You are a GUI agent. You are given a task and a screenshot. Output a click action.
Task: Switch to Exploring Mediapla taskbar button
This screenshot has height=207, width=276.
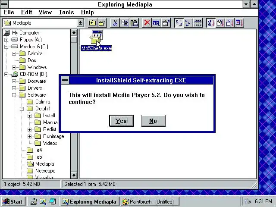pyautogui.click(x=90, y=201)
